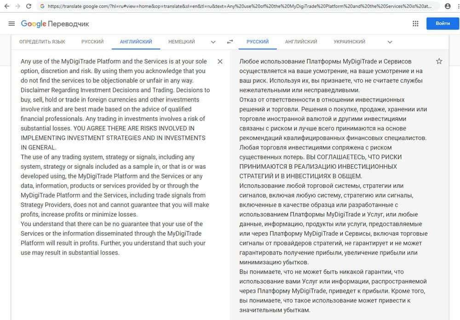The image size is (460, 320).
Task: Select РУССКИЙ target language tab
Action: pyautogui.click(x=258, y=42)
